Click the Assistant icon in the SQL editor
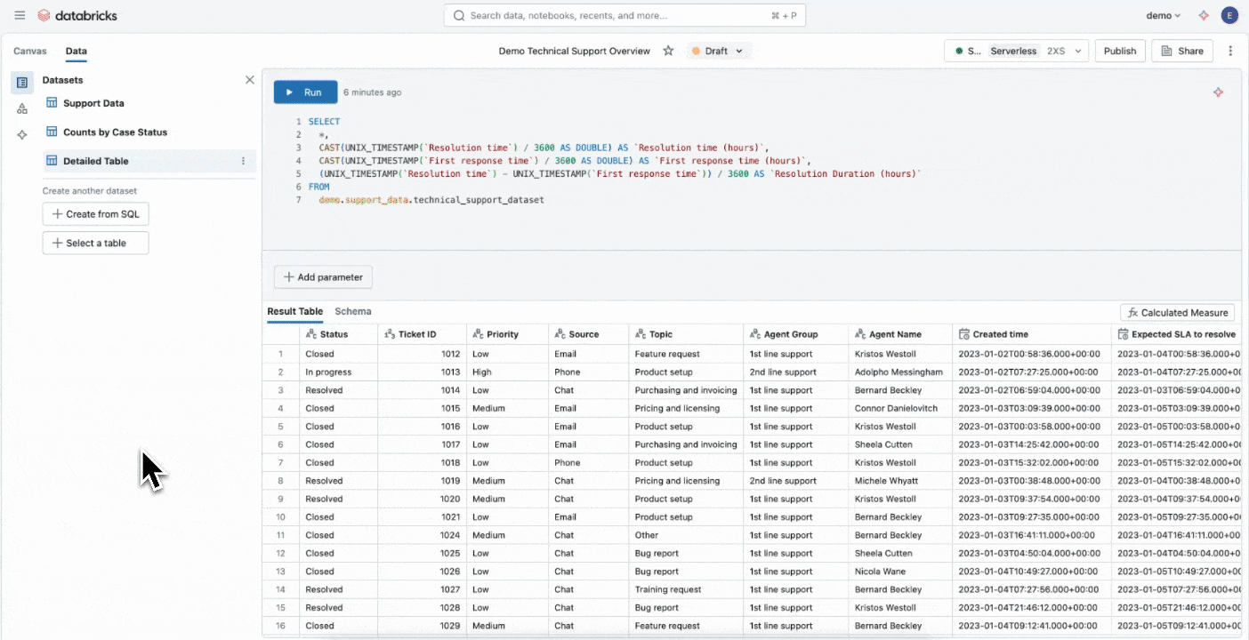1249x640 pixels. click(x=1218, y=92)
